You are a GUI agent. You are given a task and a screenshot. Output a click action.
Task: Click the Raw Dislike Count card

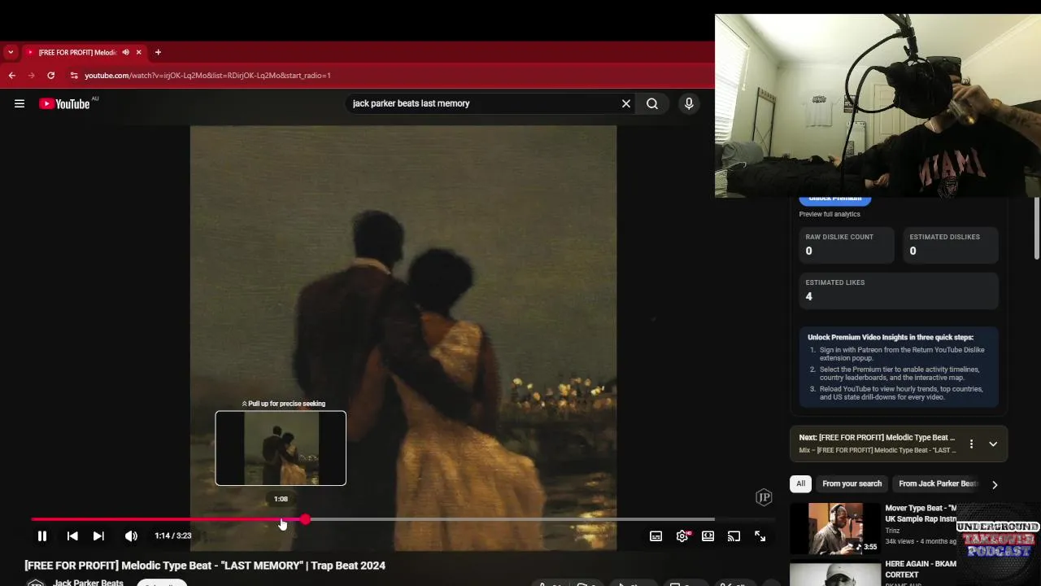[847, 245]
